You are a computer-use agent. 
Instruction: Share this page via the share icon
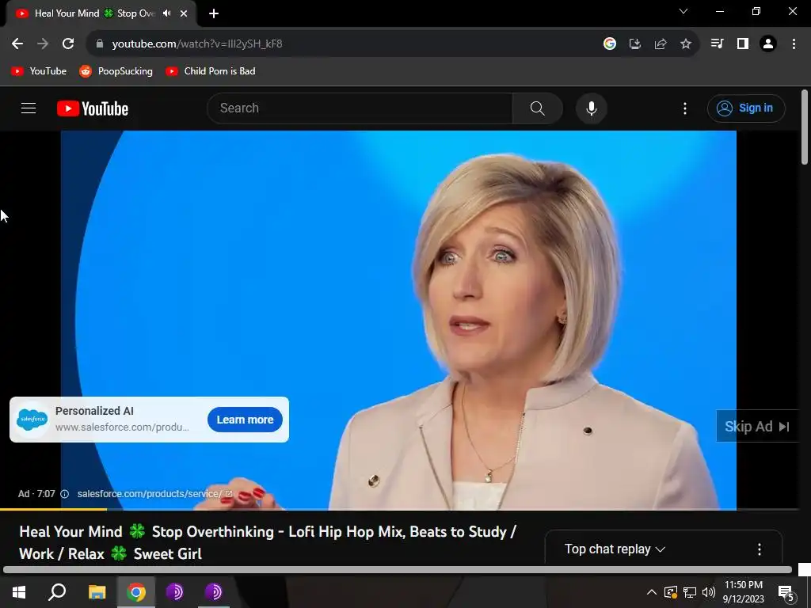pos(661,44)
